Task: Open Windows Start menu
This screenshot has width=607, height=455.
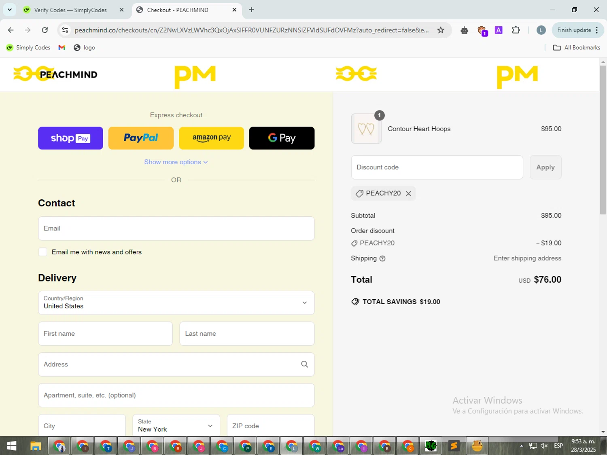Action: [x=11, y=446]
